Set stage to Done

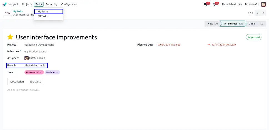(x=251, y=24)
